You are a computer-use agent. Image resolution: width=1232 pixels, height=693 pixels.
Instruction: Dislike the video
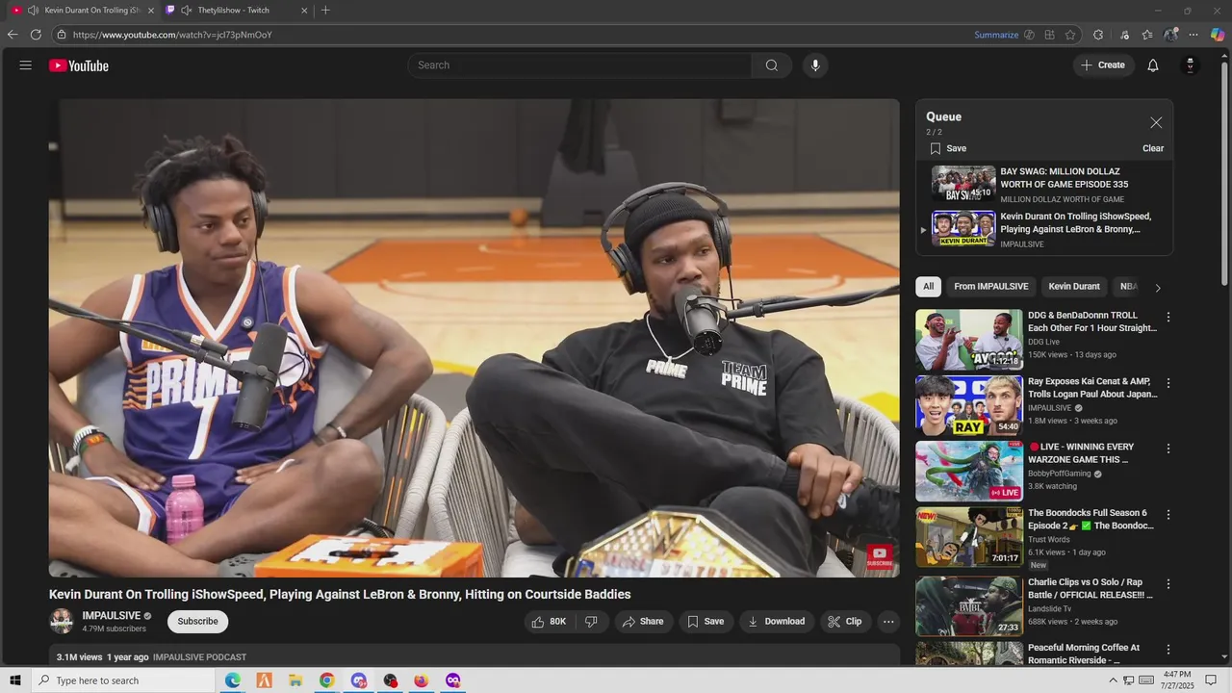(591, 622)
